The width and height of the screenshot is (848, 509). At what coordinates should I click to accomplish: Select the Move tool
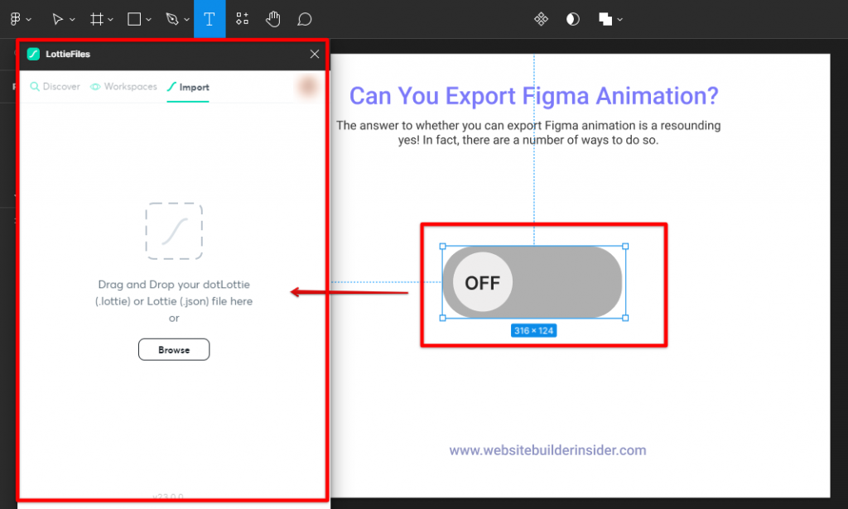pyautogui.click(x=58, y=19)
